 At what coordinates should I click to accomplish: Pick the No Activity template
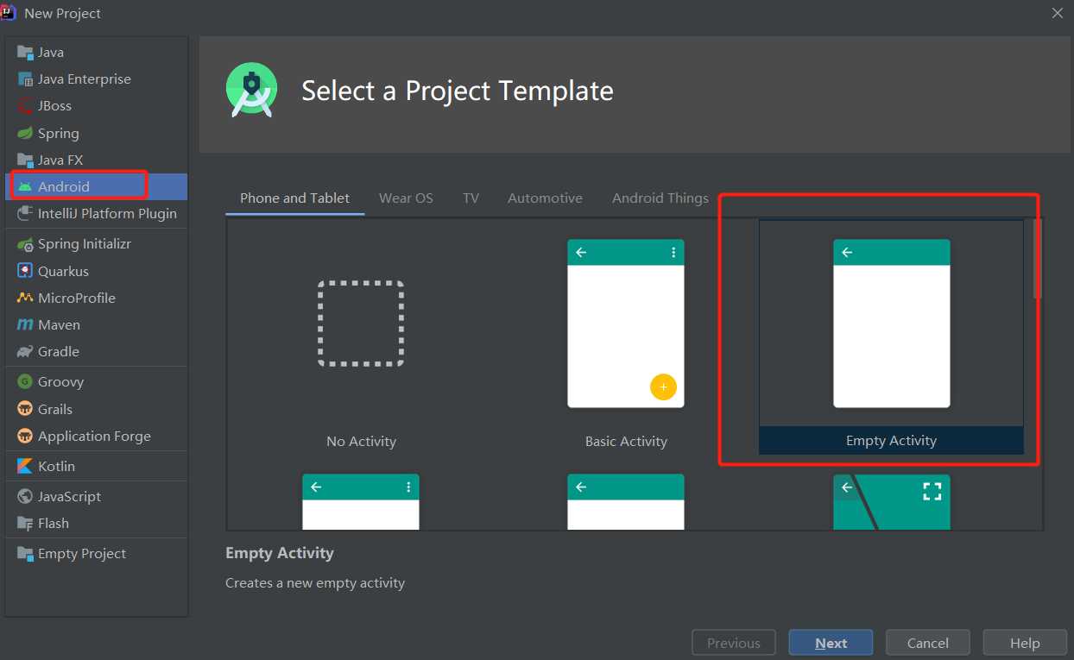[x=361, y=324]
